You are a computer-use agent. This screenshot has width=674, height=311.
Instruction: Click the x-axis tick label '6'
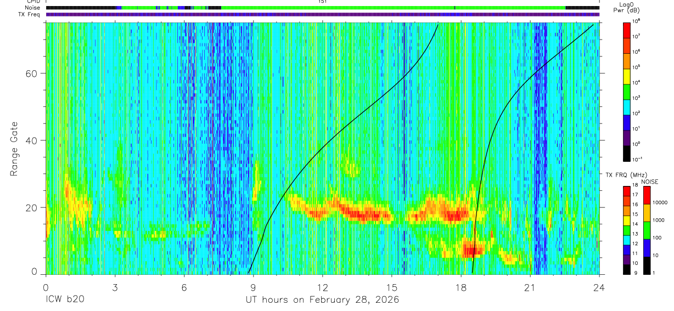click(184, 287)
